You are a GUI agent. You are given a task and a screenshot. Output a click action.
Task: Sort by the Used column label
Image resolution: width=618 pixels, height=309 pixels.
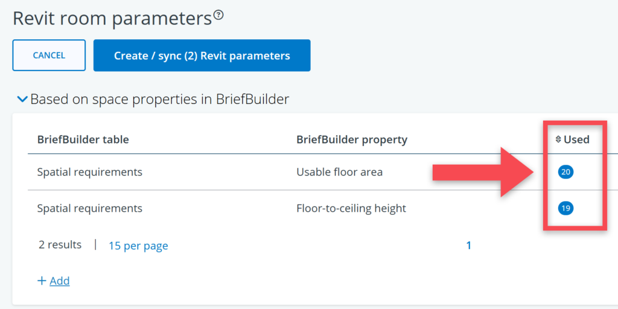pyautogui.click(x=576, y=139)
